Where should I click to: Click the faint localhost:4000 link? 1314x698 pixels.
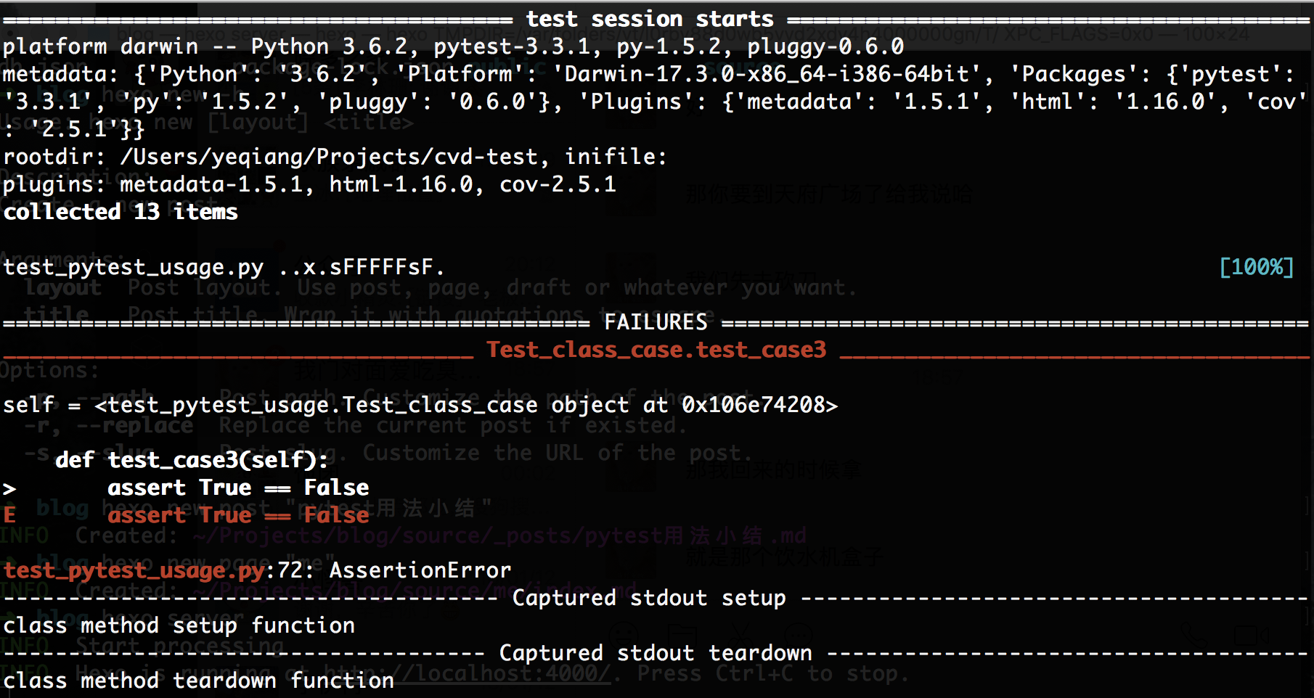(x=502, y=673)
